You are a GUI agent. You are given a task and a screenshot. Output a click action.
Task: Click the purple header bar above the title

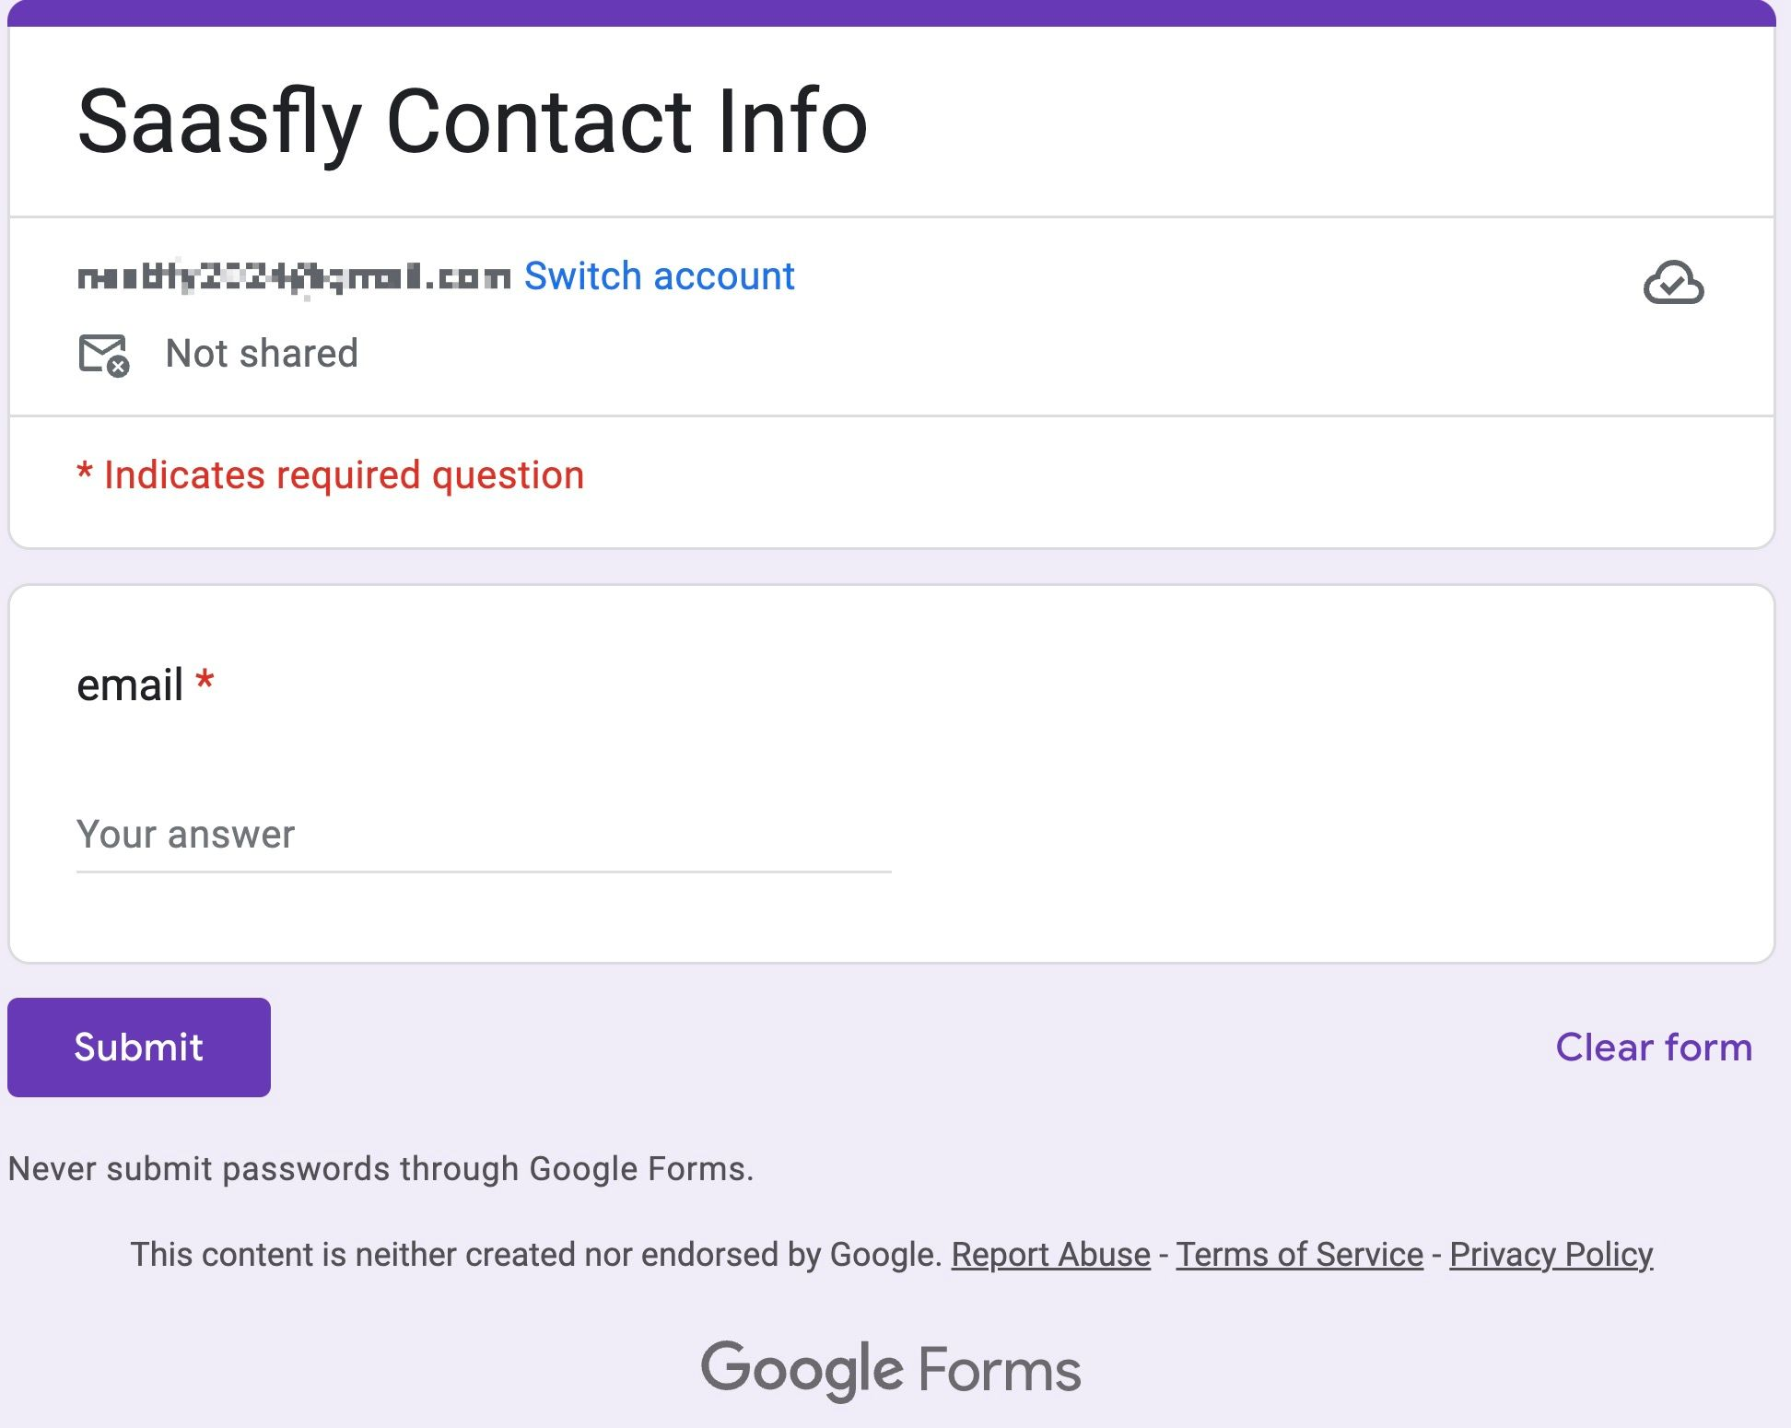(892, 12)
